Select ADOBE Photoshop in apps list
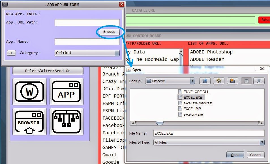Screen dimensions: 270x164 (x=211, y=52)
